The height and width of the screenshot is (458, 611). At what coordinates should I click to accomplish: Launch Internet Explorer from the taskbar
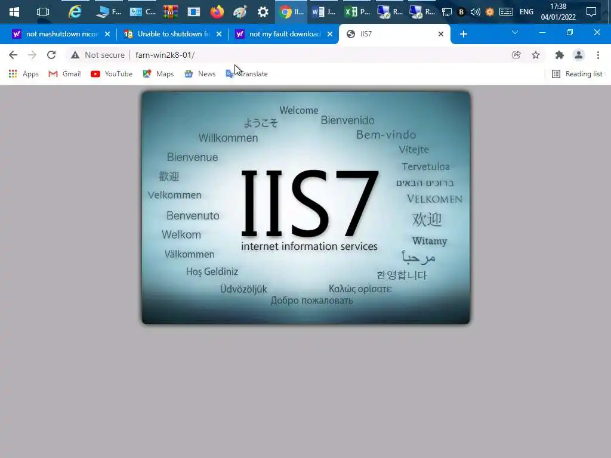click(75, 12)
